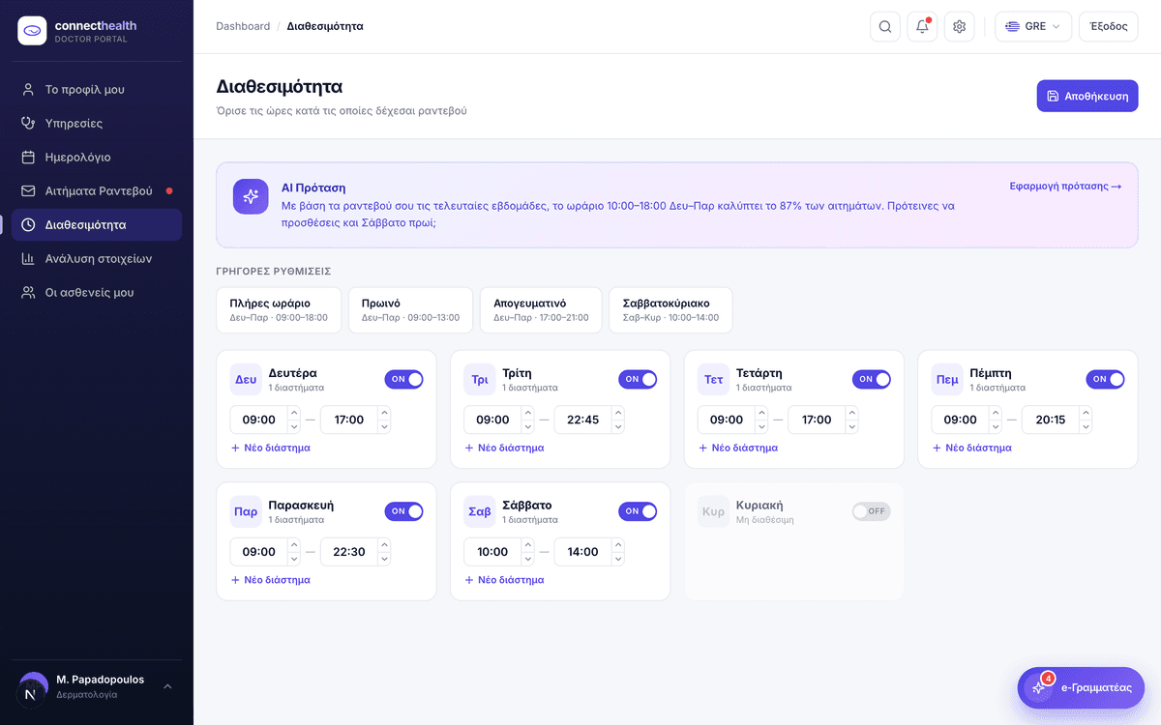Decrease Τετάρτη start time 09:00

(761, 426)
